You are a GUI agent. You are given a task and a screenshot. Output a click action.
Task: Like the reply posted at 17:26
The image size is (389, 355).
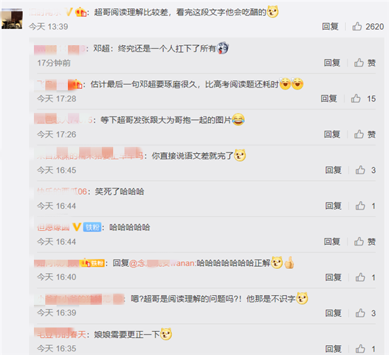point(359,134)
